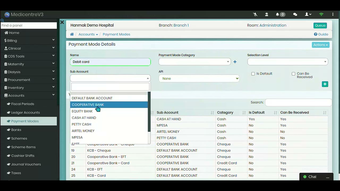340x191 pixels.
Task: Expand the CDS Tools sidebar menu
Action: 28,56
